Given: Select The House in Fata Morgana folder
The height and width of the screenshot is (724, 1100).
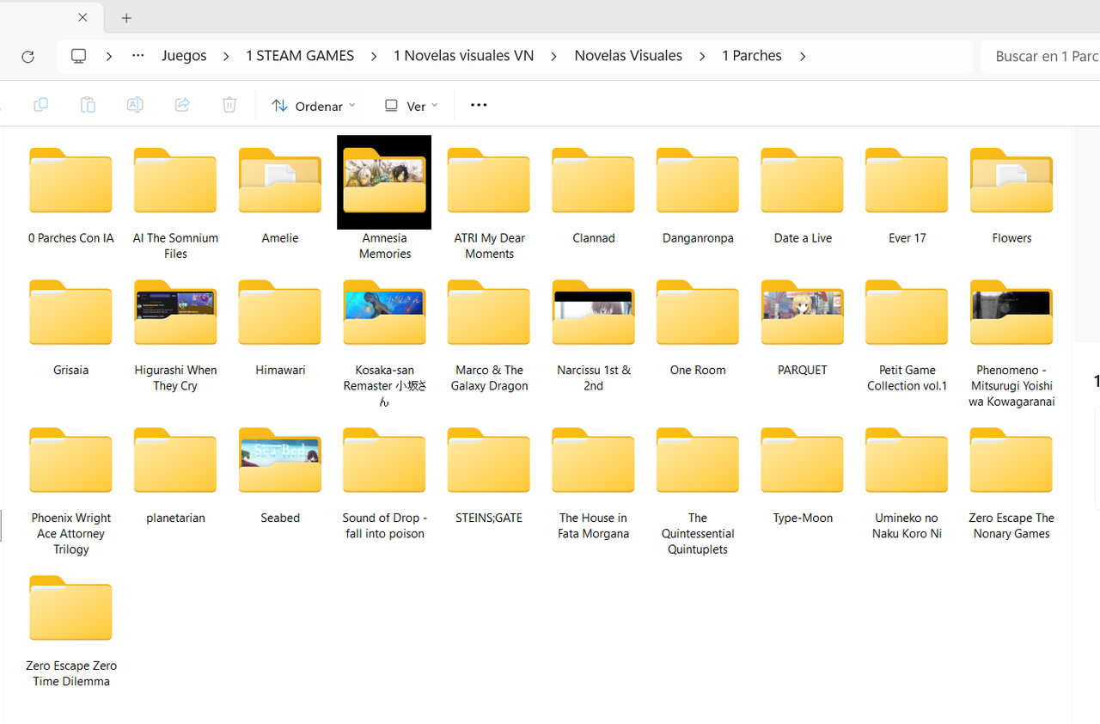Looking at the screenshot, I should tap(594, 461).
